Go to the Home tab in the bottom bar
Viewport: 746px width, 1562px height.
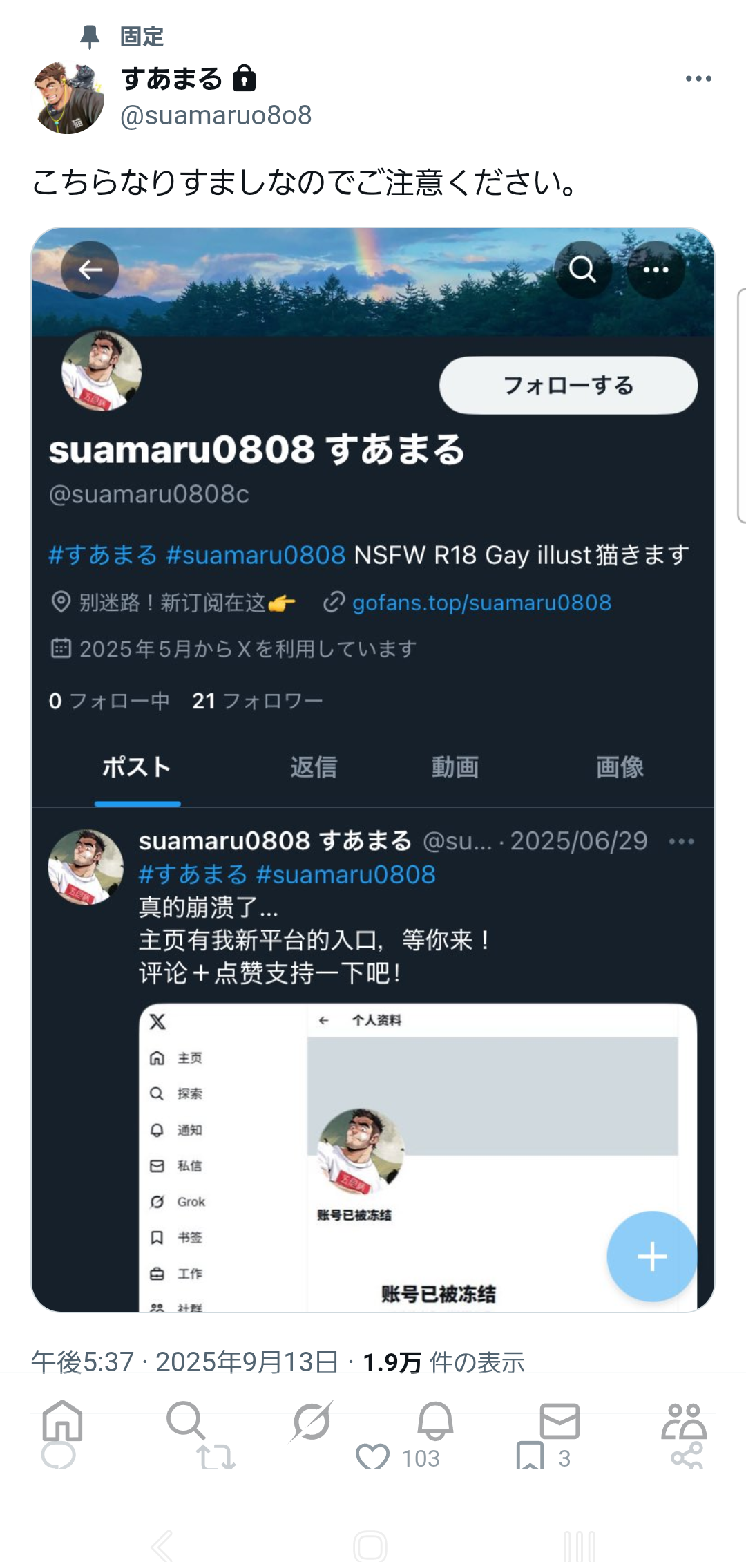pyautogui.click(x=62, y=1421)
